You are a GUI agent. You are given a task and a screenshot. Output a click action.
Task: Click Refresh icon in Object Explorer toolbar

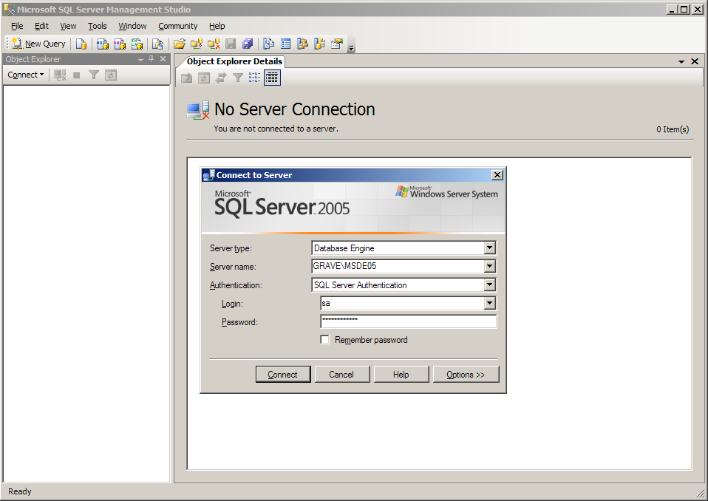click(111, 75)
